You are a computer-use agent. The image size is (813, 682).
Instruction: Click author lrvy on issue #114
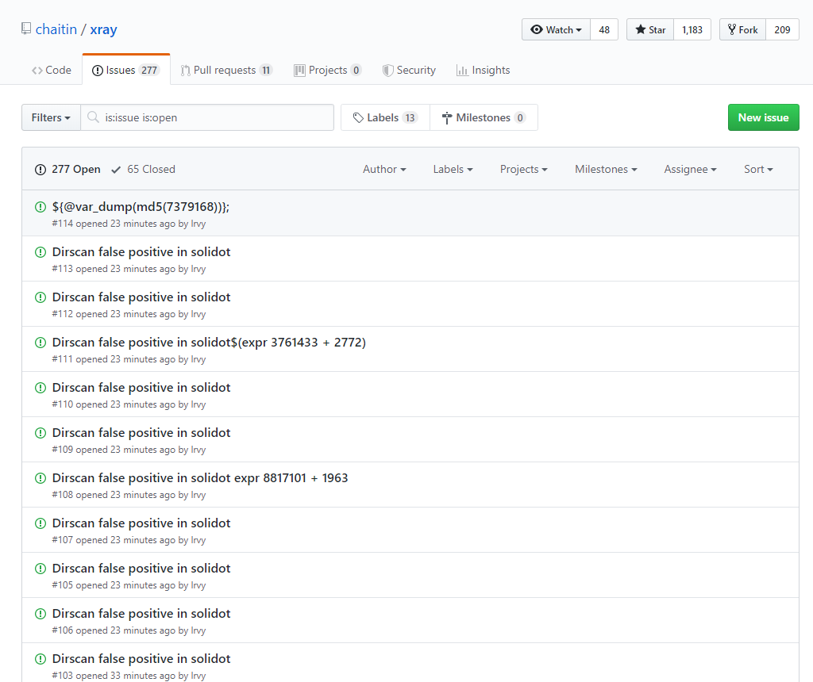(198, 224)
